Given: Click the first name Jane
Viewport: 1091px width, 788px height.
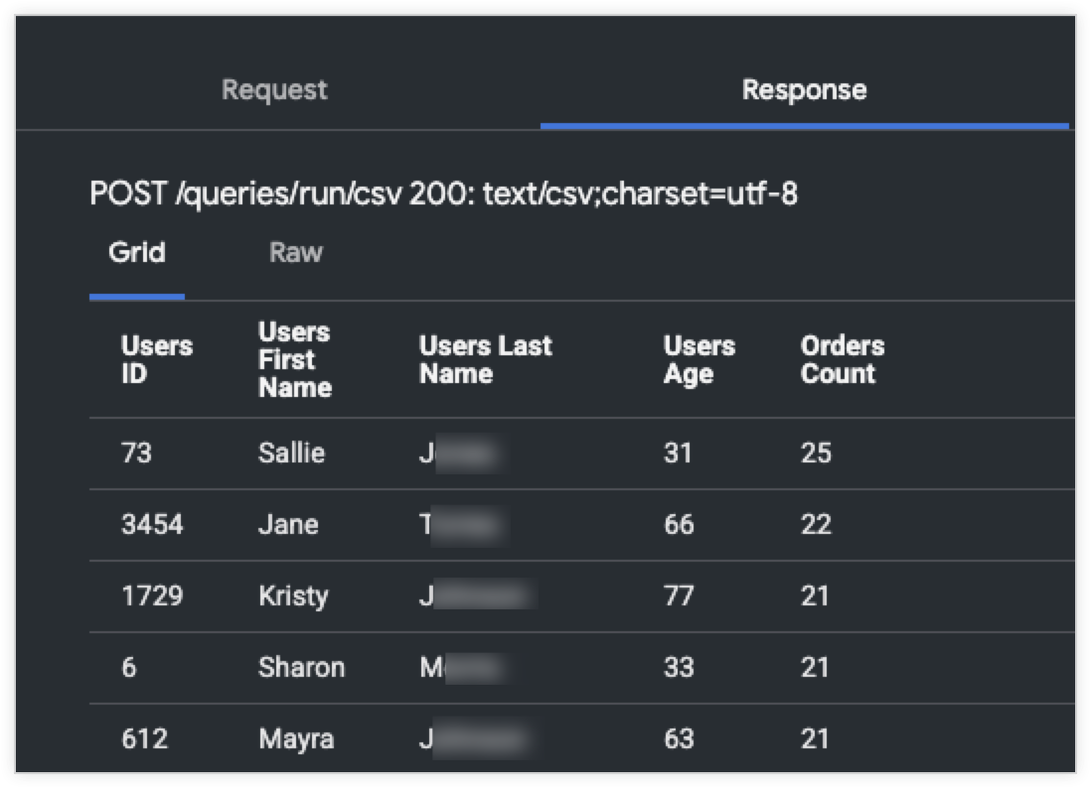Looking at the screenshot, I should tap(288, 525).
